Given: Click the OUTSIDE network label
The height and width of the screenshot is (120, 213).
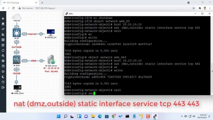Looking at the screenshot, I should 16,47.
